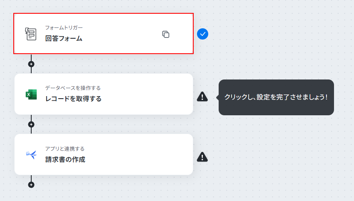The width and height of the screenshot is (354, 201).
Task: Click the データベースを操作する label
Action: coord(73,88)
